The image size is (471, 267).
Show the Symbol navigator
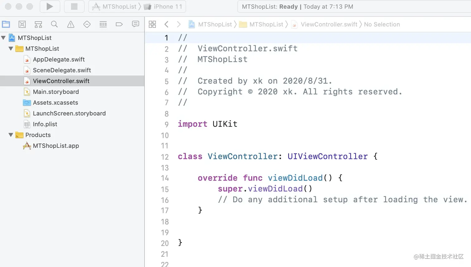pyautogui.click(x=38, y=24)
